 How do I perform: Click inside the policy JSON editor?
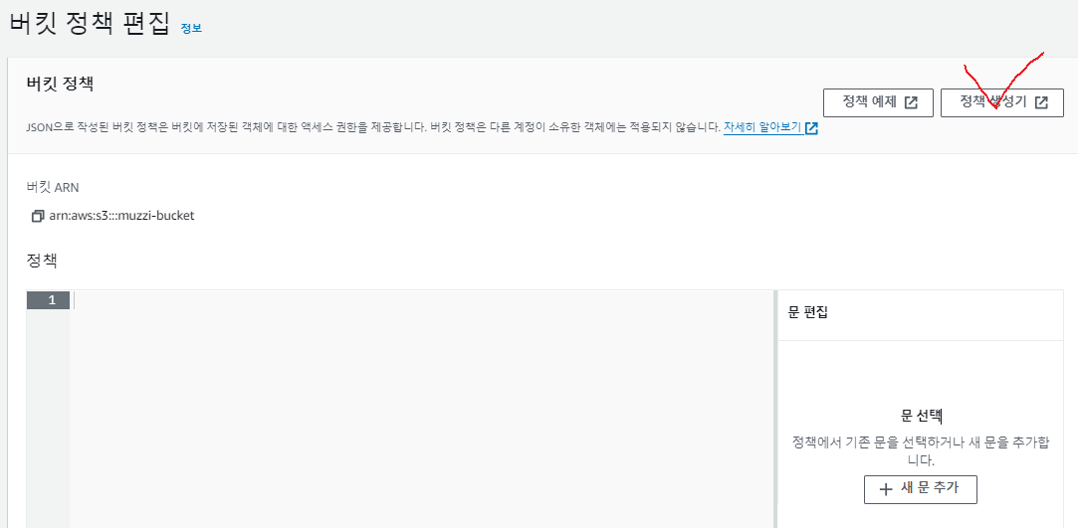pyautogui.click(x=421, y=409)
